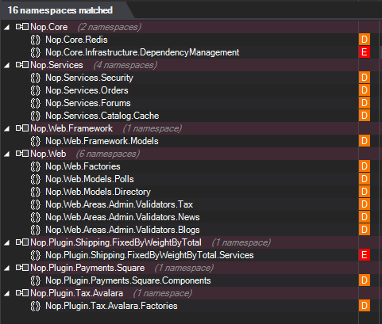Click the red E badge for FixedByWeightByTotal.Services

(365, 255)
